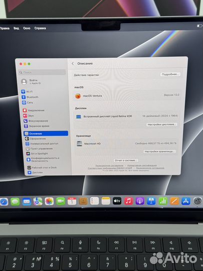Open Оформление settings
The image size is (203, 271).
point(36,139)
